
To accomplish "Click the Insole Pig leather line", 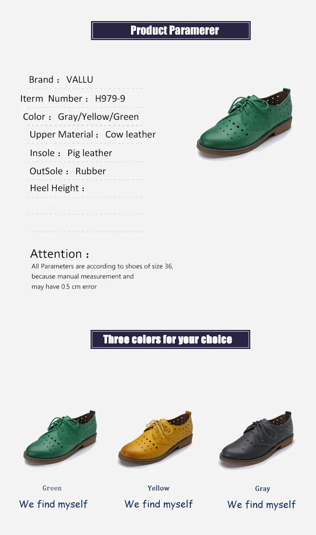I will (x=71, y=153).
